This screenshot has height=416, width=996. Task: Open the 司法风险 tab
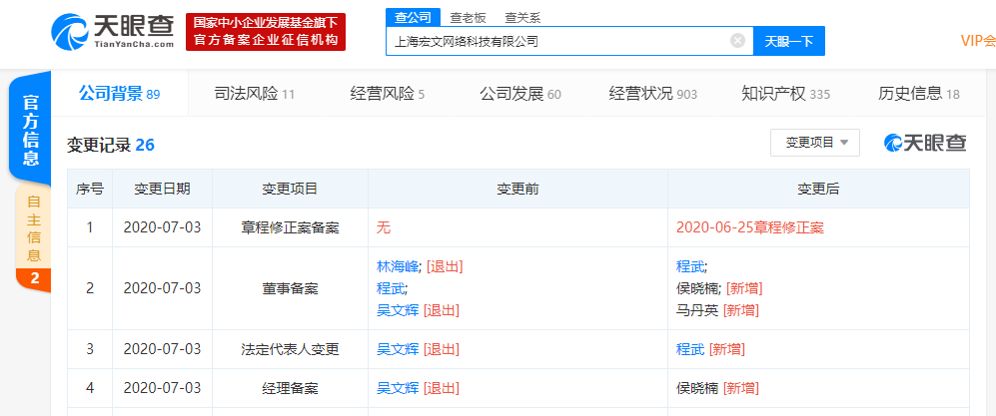pyautogui.click(x=254, y=94)
